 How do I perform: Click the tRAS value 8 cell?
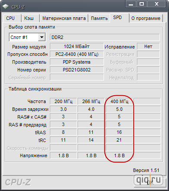click(x=63, y=132)
